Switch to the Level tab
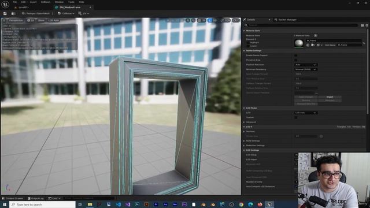The width and height of the screenshot is (370, 208). point(24,8)
